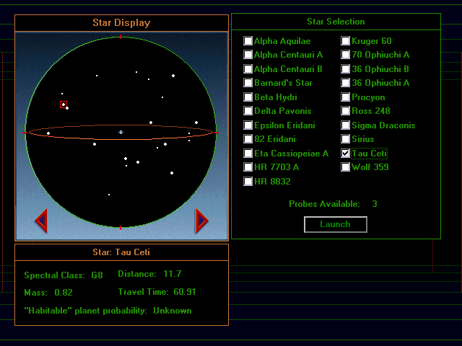Select Wolf 359 as a target
This screenshot has height=346, width=462.
point(346,167)
